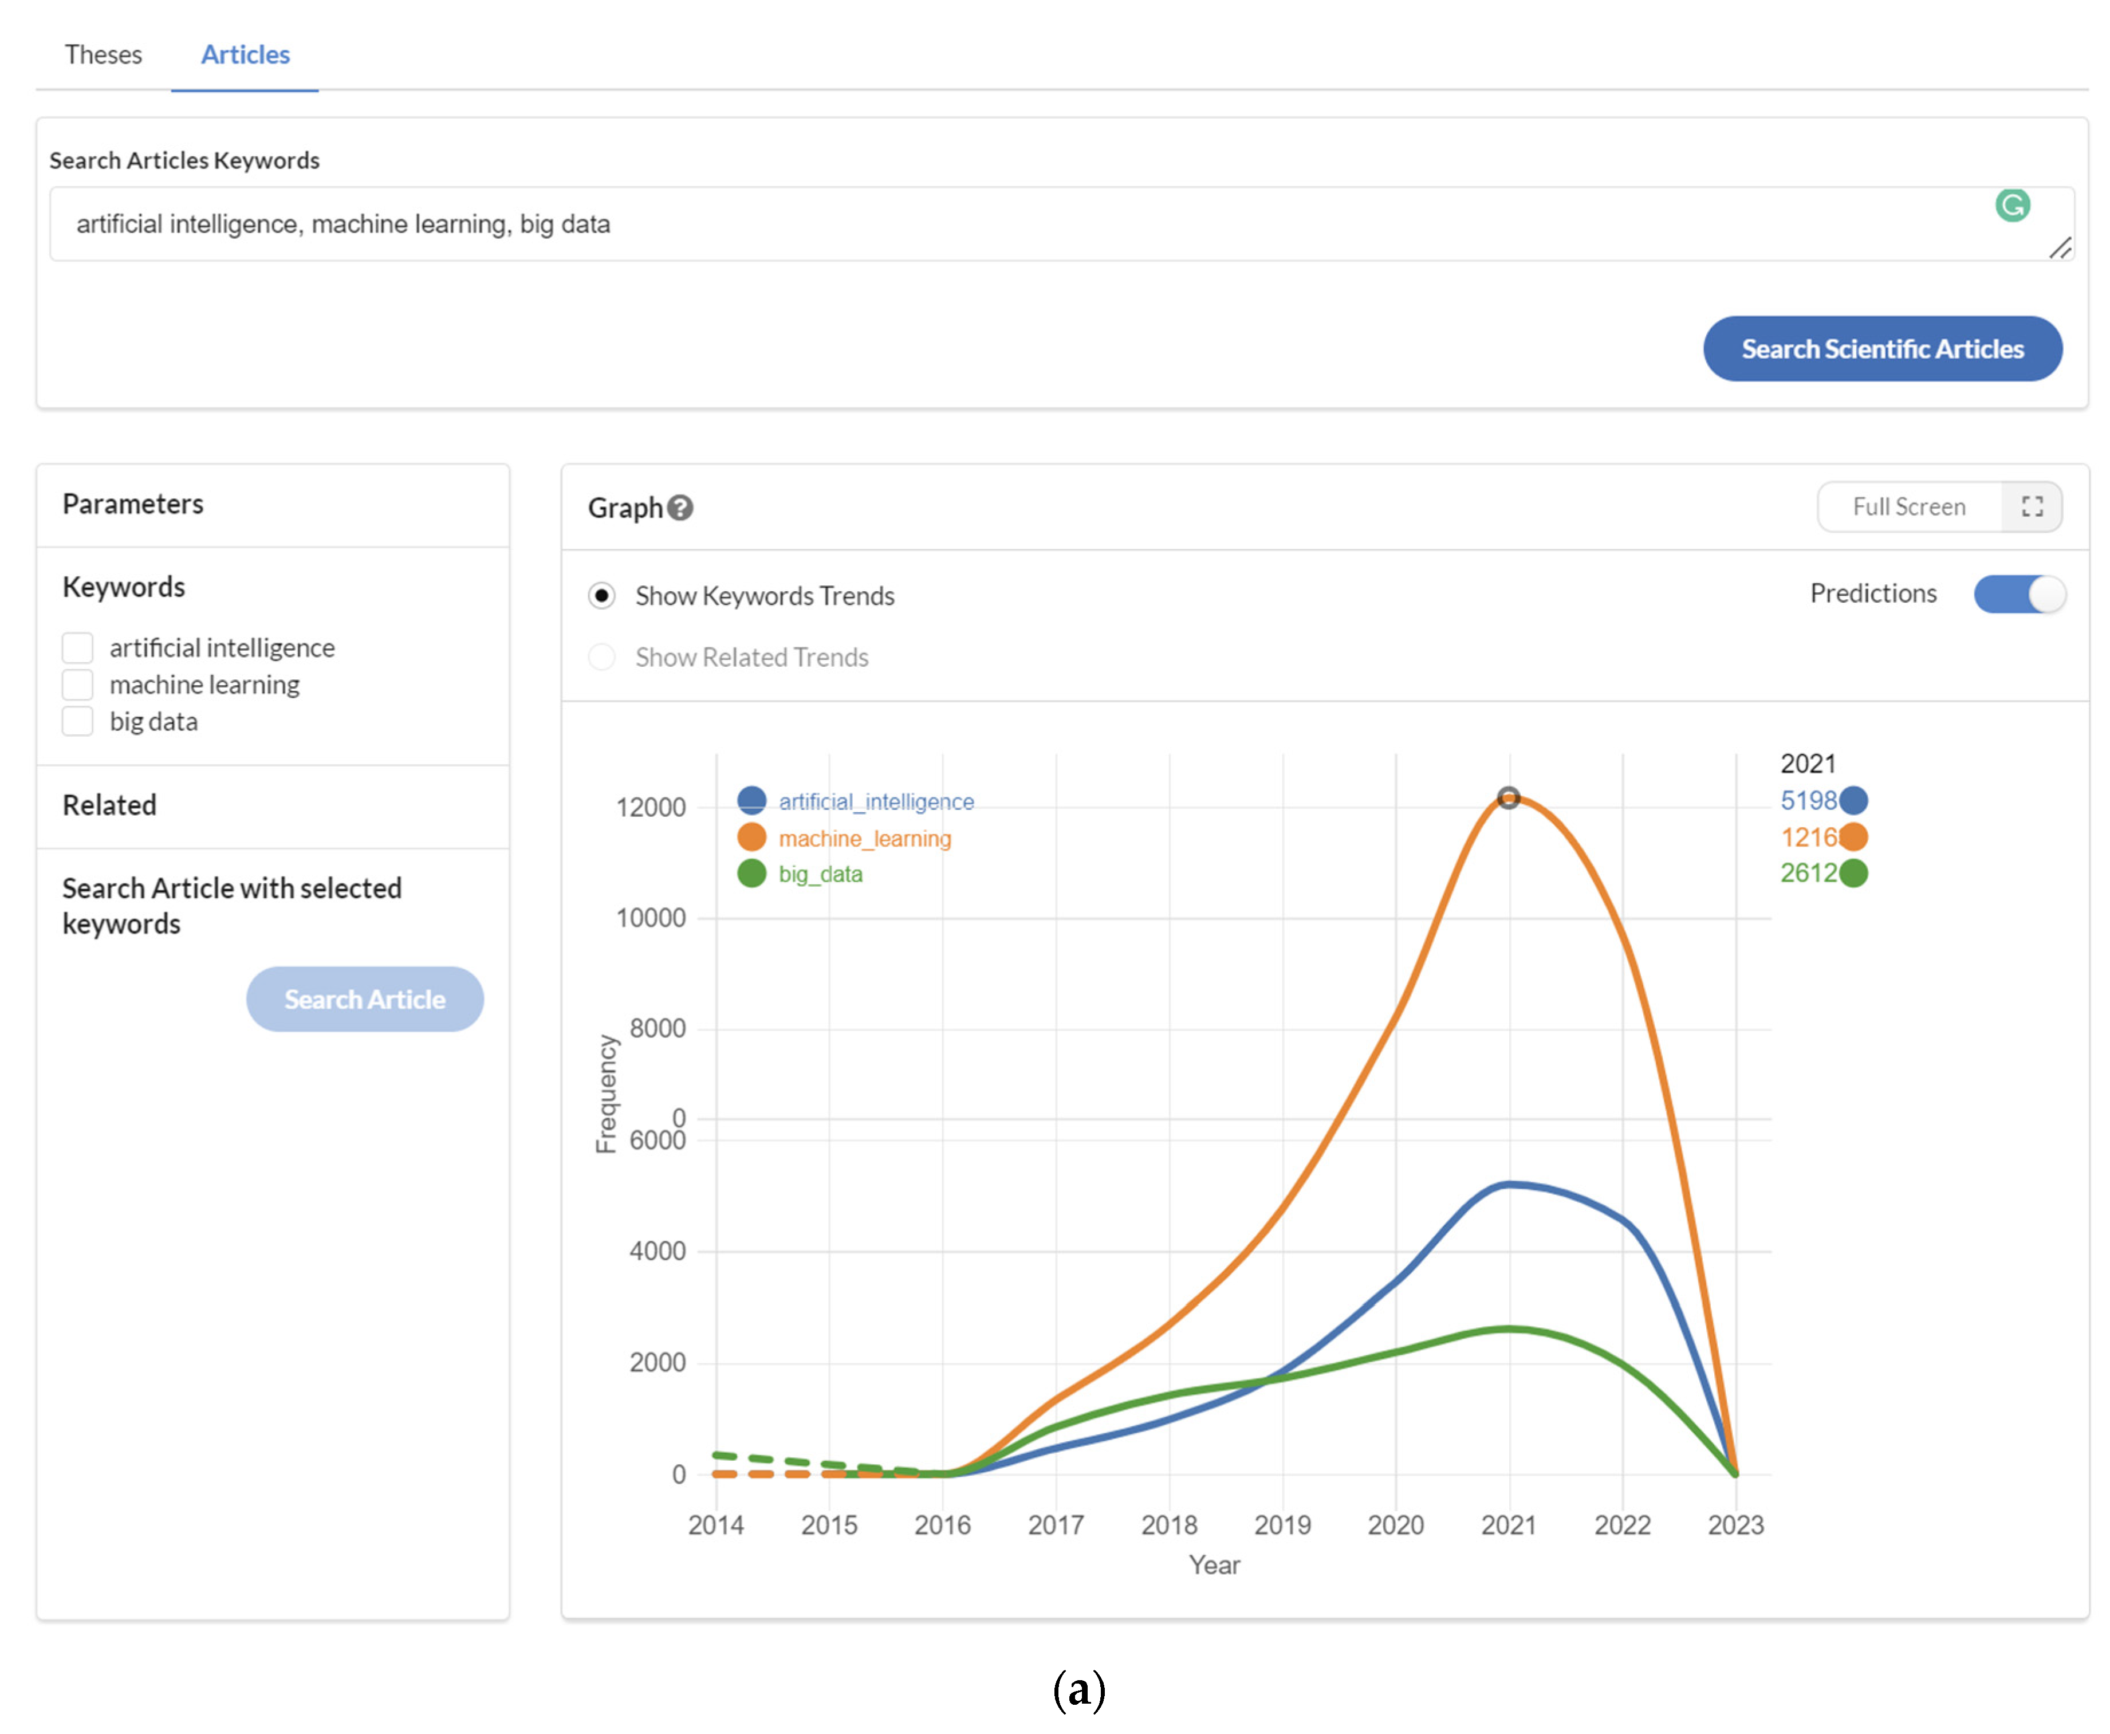Image resolution: width=2110 pixels, height=1734 pixels.
Task: Click the 2021 peak marker on the orange curve
Action: pyautogui.click(x=1508, y=797)
